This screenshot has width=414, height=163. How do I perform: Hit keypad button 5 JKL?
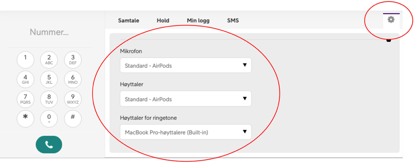pyautogui.click(x=49, y=79)
